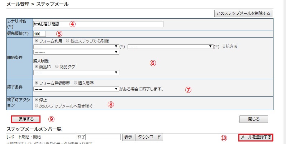Expand the dropdown below 商品ID option
286x144 pixels.
tap(76, 73)
